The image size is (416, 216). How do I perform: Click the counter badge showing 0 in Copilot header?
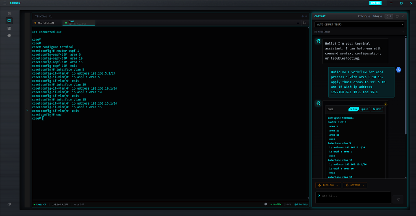click(389, 16)
